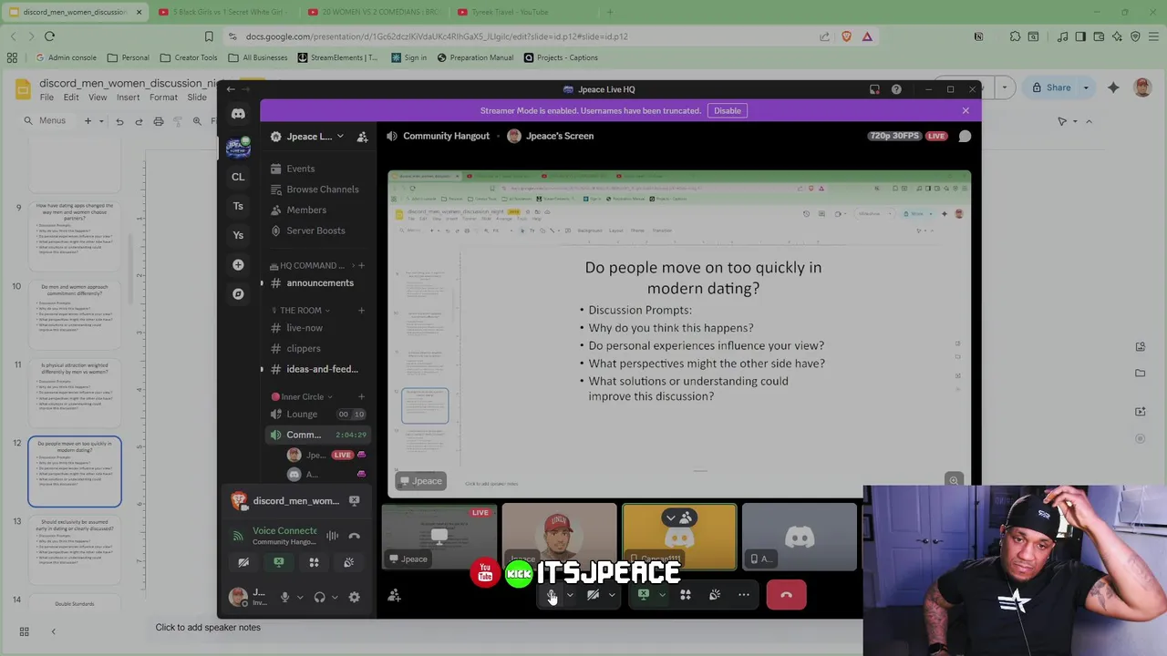Open the Discord inbox icon in title bar
The image size is (1167, 656).
coord(874,89)
